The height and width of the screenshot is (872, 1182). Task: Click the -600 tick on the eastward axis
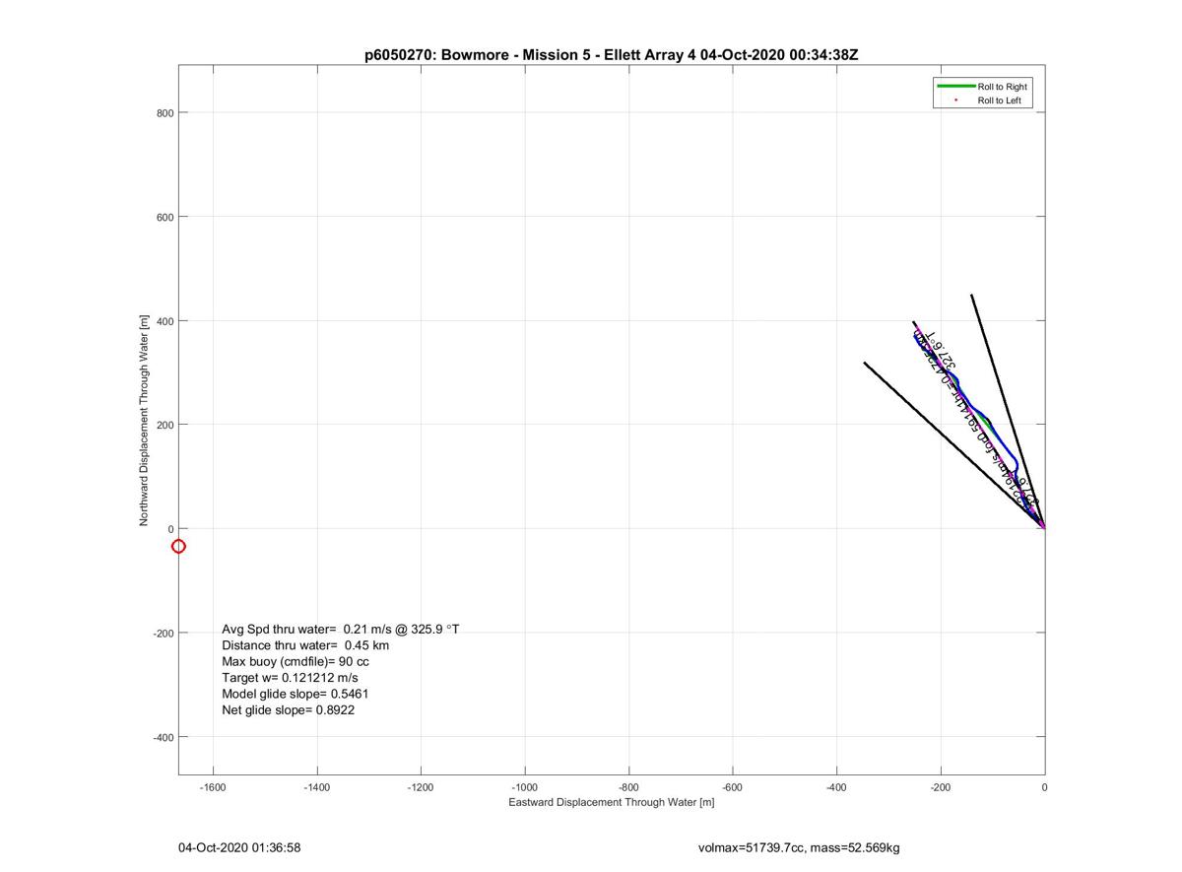click(733, 787)
